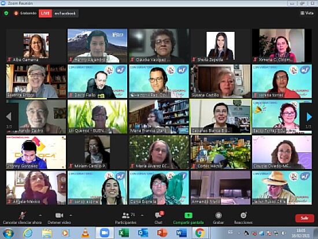Screen dimensions: 318x239
Task: Expand video options arrow beside camera
Action: [x=71, y=215]
